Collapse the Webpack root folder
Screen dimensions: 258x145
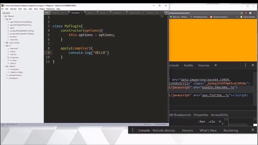point(4,16)
